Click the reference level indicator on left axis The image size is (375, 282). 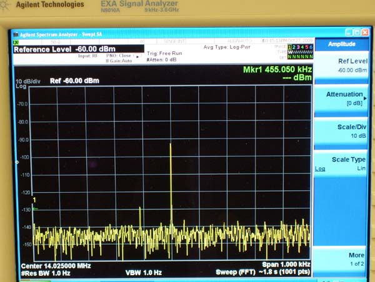coord(17,162)
